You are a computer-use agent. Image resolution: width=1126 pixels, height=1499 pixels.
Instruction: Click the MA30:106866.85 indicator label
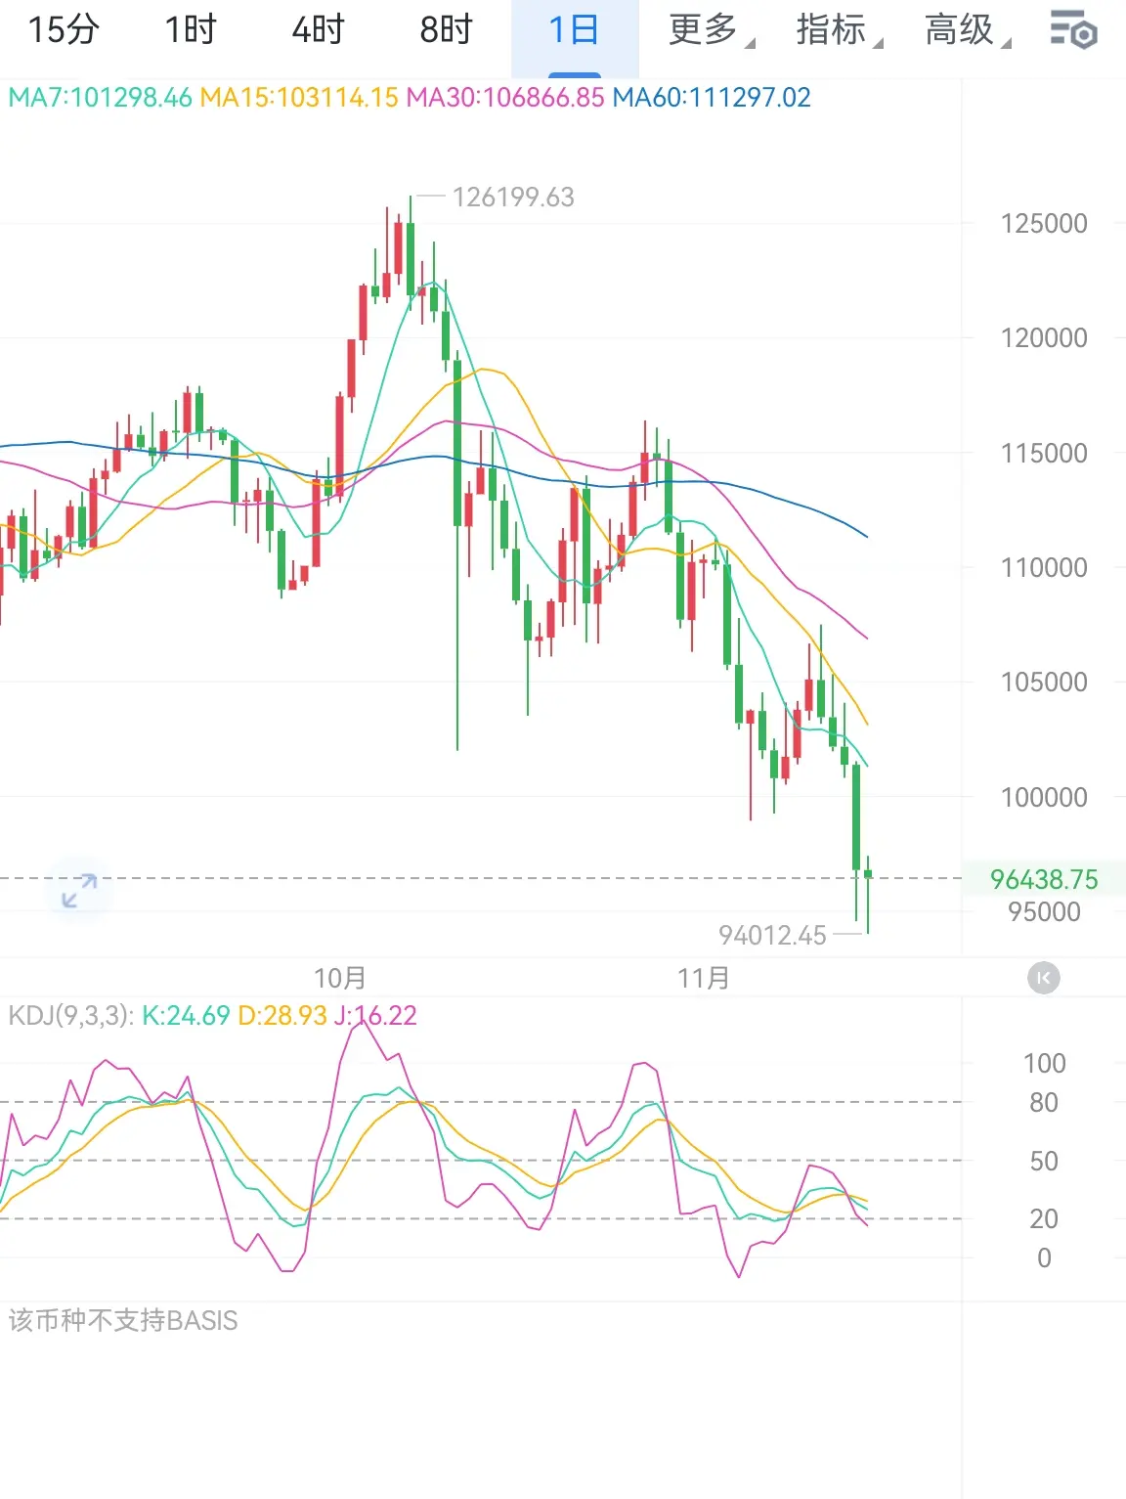(x=505, y=98)
